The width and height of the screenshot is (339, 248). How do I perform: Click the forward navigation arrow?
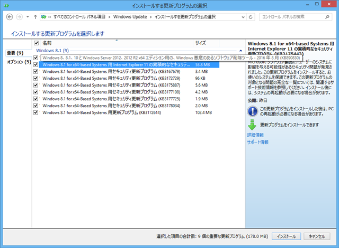[x=20, y=17]
